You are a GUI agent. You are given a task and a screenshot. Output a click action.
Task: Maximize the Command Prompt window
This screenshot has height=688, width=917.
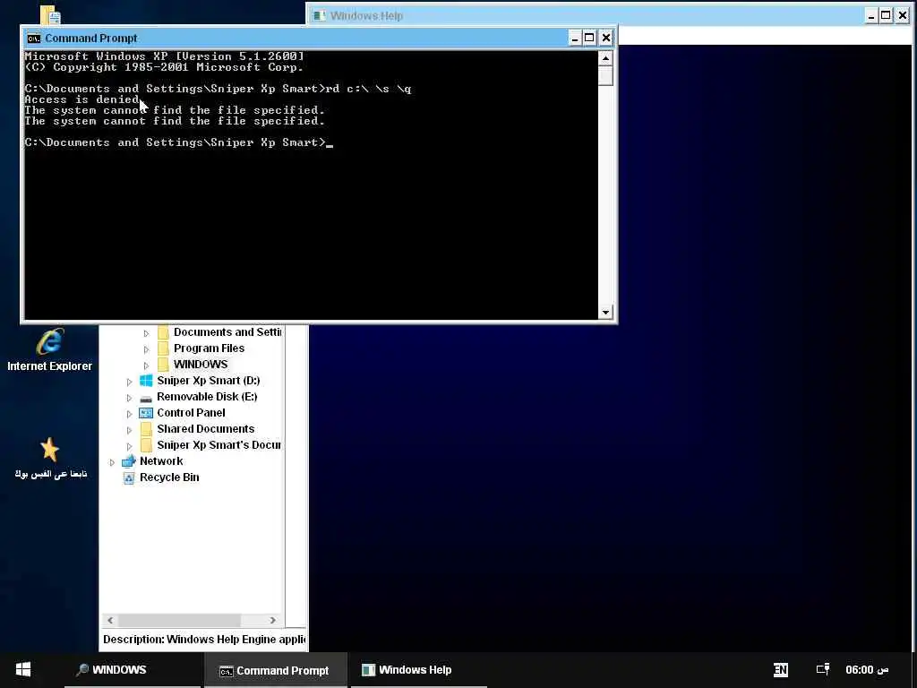click(x=590, y=39)
